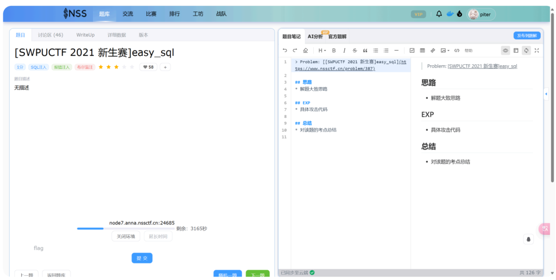Insert code block using code icon

(457, 51)
